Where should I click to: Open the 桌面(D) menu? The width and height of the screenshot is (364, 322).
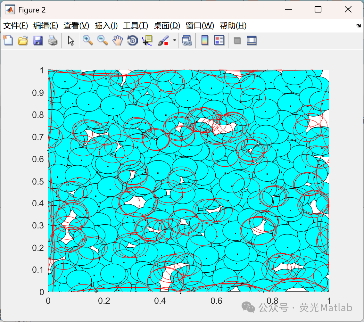tap(167, 25)
